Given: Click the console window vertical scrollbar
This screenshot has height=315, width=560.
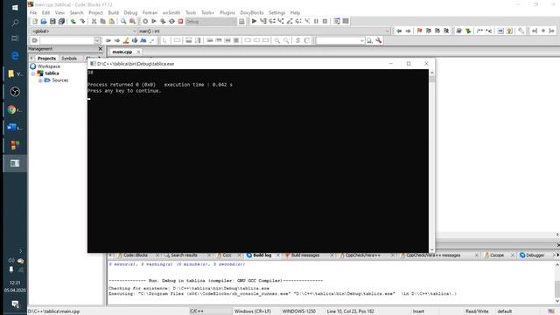Looking at the screenshot, I should [x=431, y=161].
